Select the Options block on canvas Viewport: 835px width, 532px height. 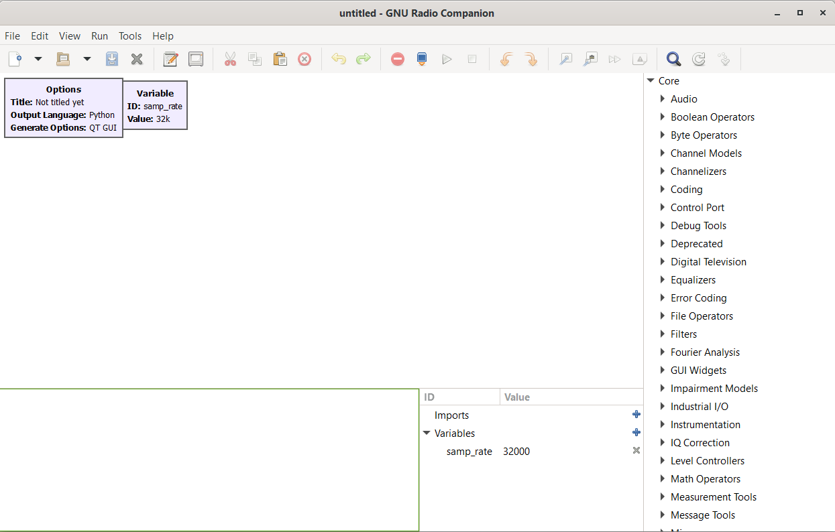click(x=64, y=108)
